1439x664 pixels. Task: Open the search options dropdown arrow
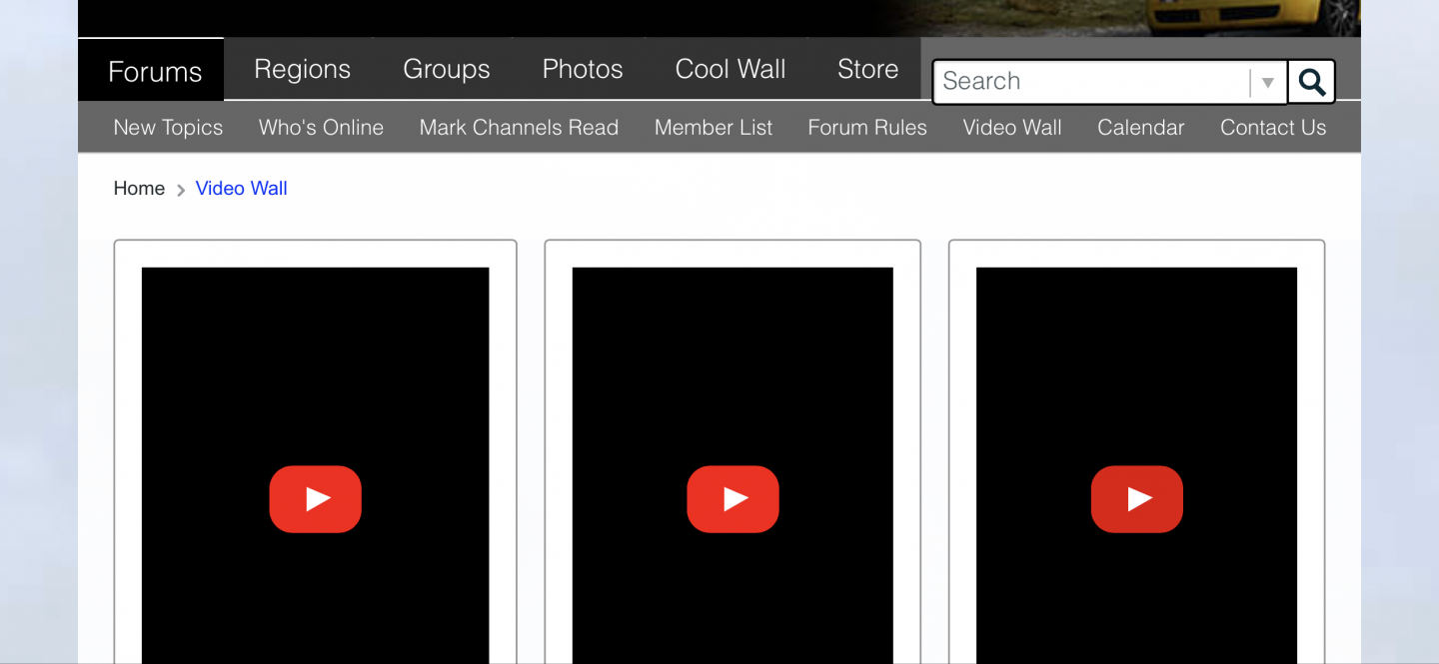[1267, 83]
